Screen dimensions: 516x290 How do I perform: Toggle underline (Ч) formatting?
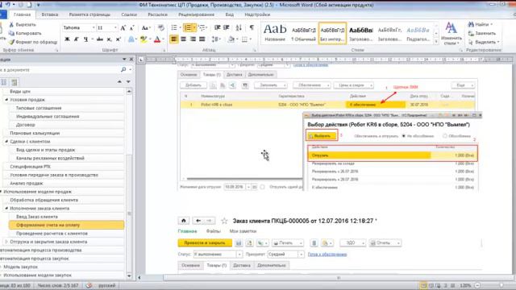[x=85, y=39]
